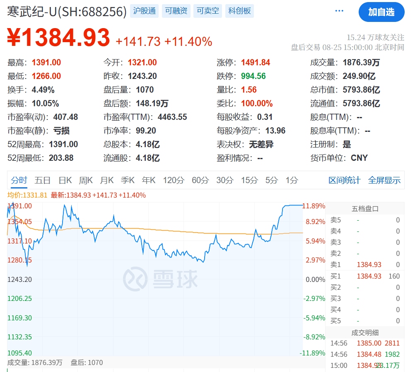Select the 卖1 order row at 1384.93
Viewport: 415px width, 372px height.
click(x=365, y=265)
